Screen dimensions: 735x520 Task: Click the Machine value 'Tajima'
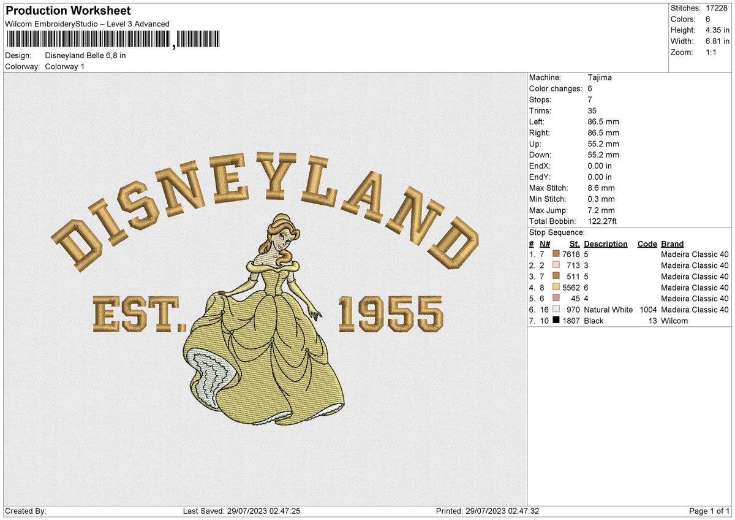(600, 77)
